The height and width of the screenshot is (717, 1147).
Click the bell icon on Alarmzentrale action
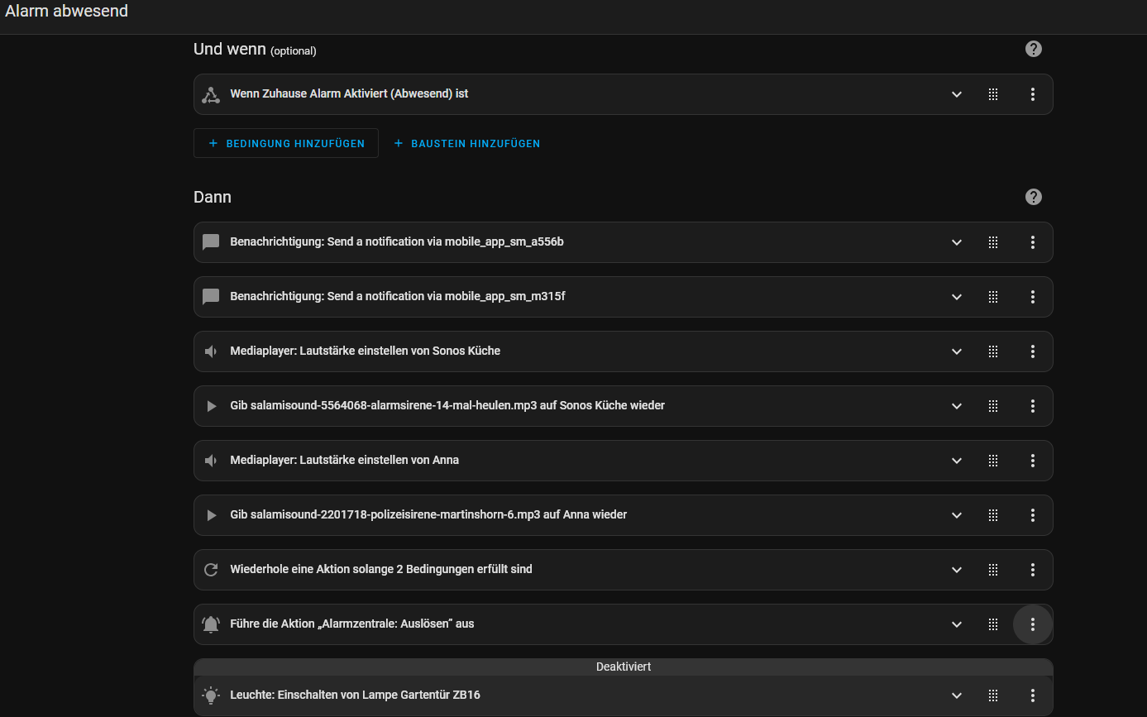click(211, 624)
